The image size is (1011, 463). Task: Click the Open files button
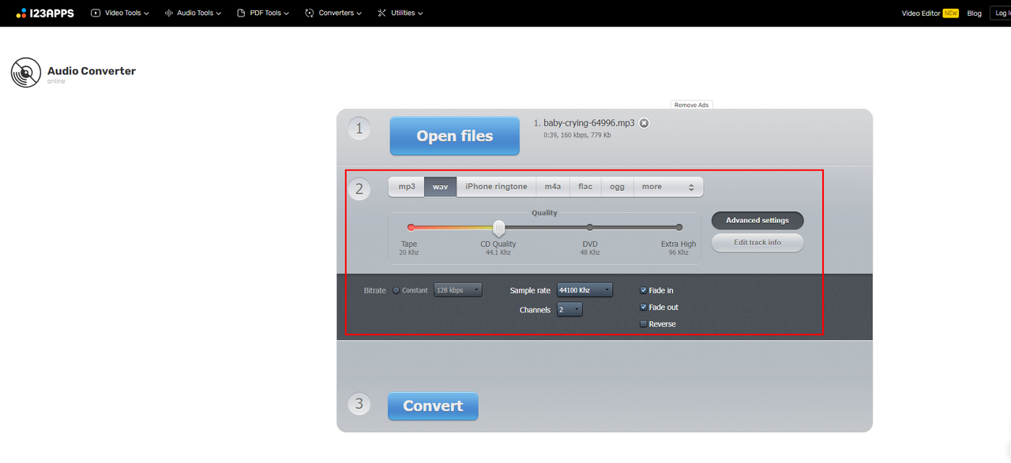click(455, 136)
